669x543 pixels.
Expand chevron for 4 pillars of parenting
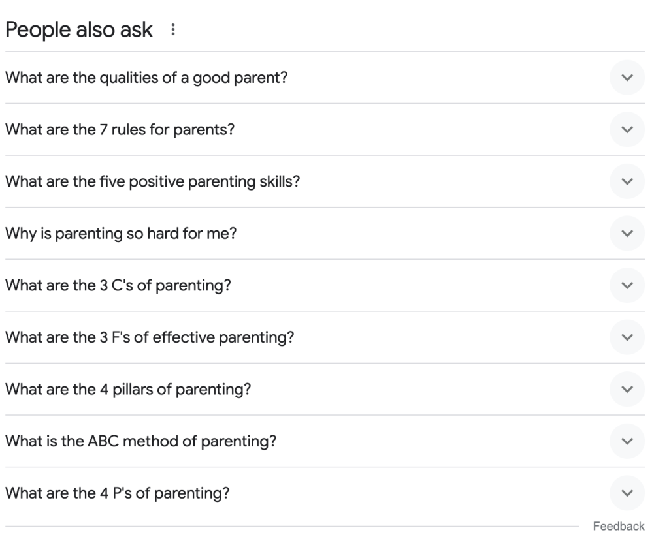coord(627,389)
